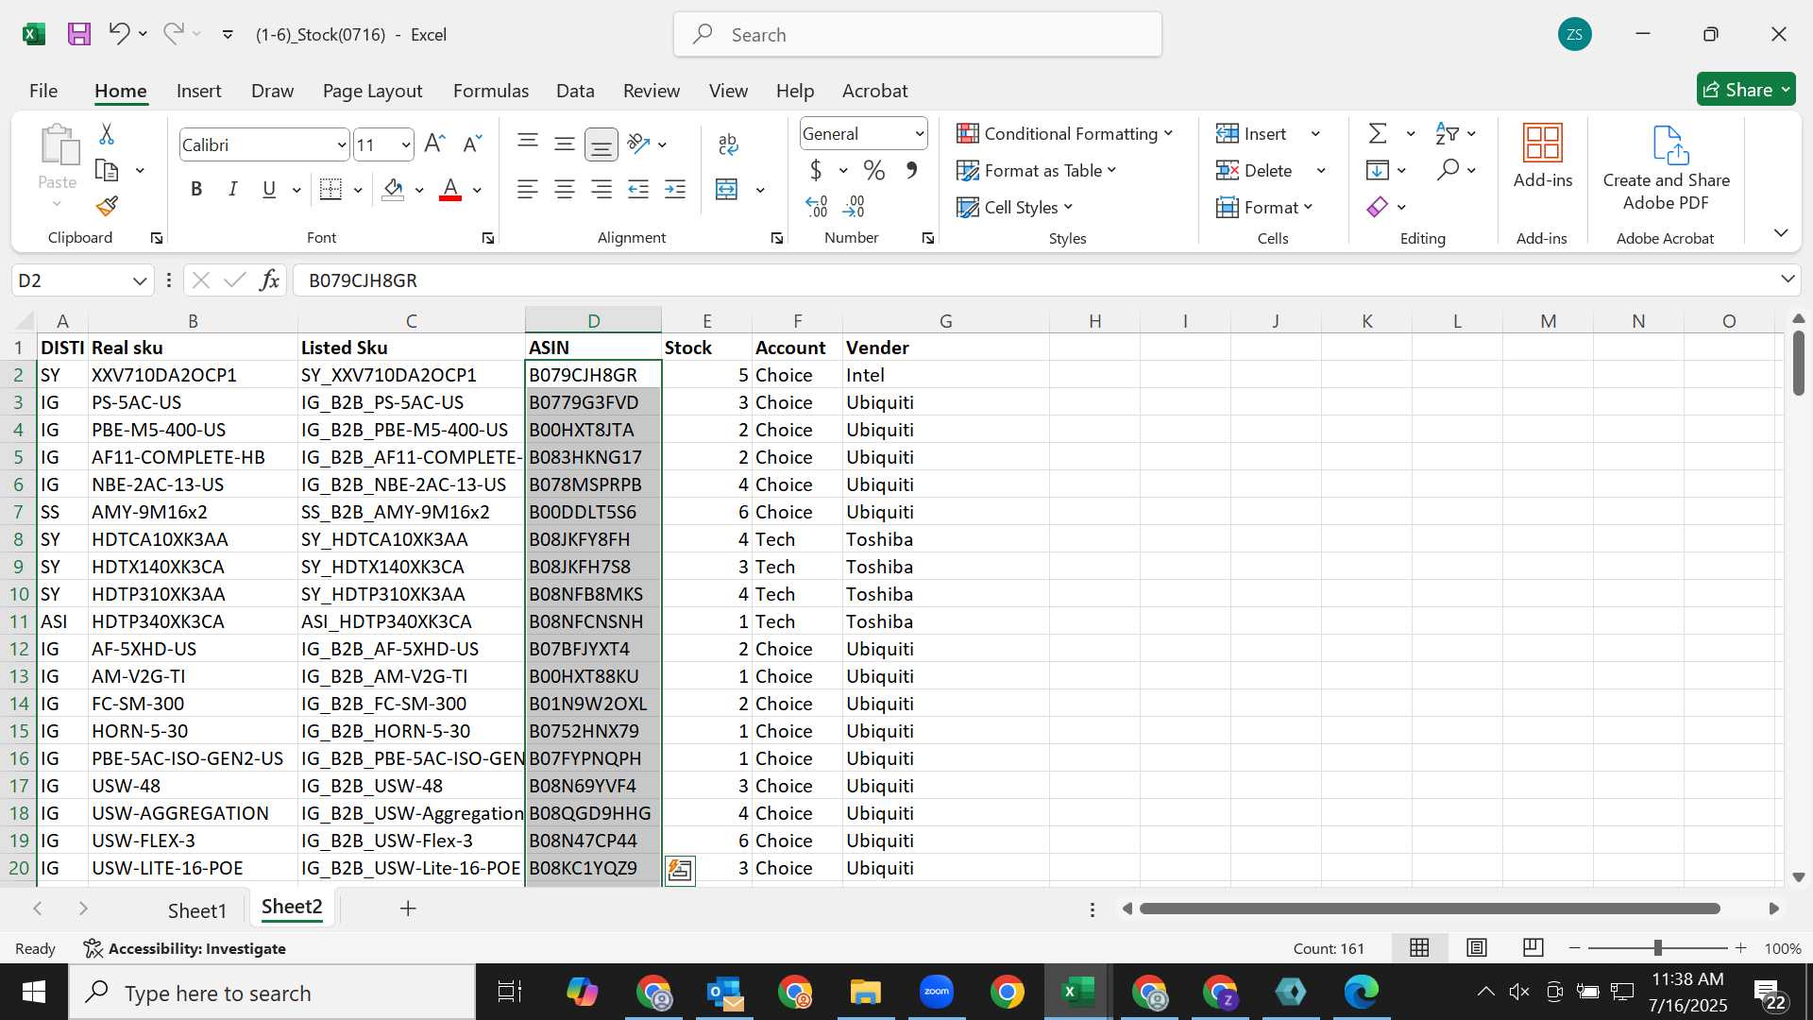
Task: Expand Conditional Formatting menu
Action: 1065,134
